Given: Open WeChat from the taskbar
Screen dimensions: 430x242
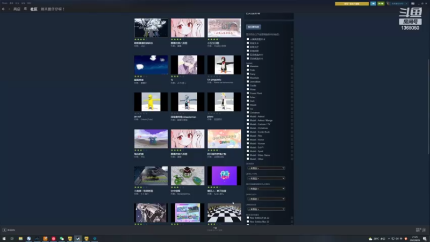Looking at the screenshot, I should point(62,239).
